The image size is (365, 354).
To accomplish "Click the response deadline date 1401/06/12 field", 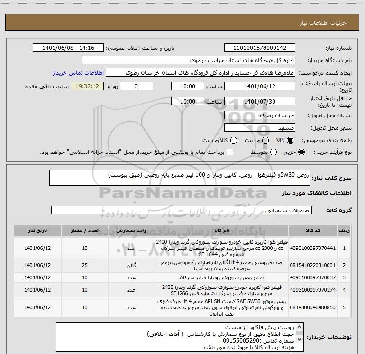I will pos(260,86).
